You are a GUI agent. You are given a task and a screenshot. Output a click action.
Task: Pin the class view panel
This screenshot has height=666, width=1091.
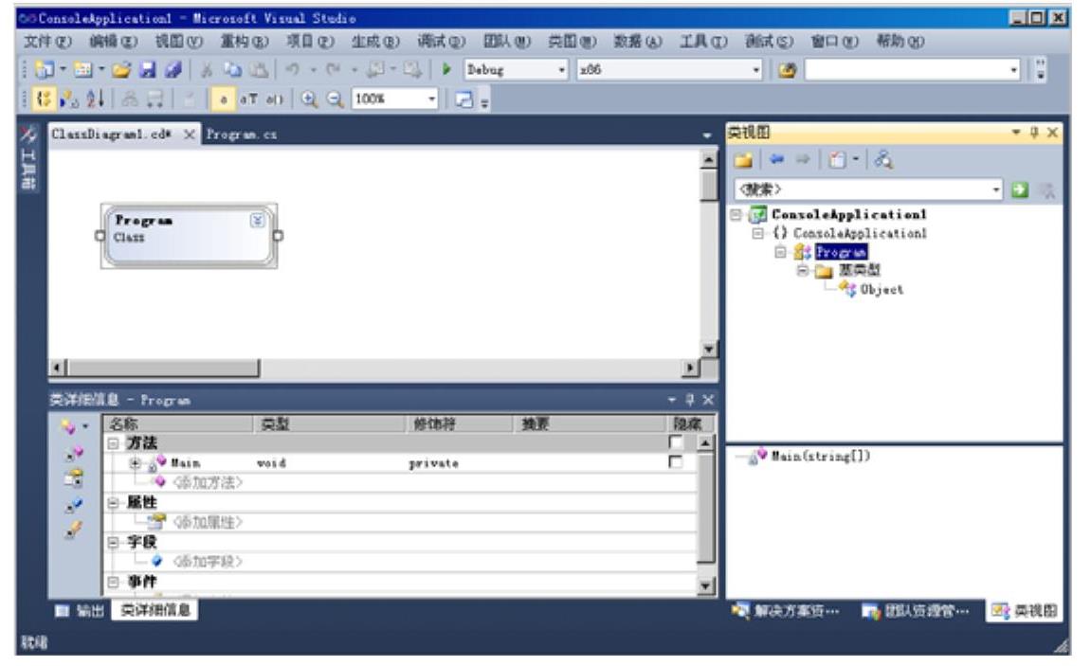coord(1035,132)
